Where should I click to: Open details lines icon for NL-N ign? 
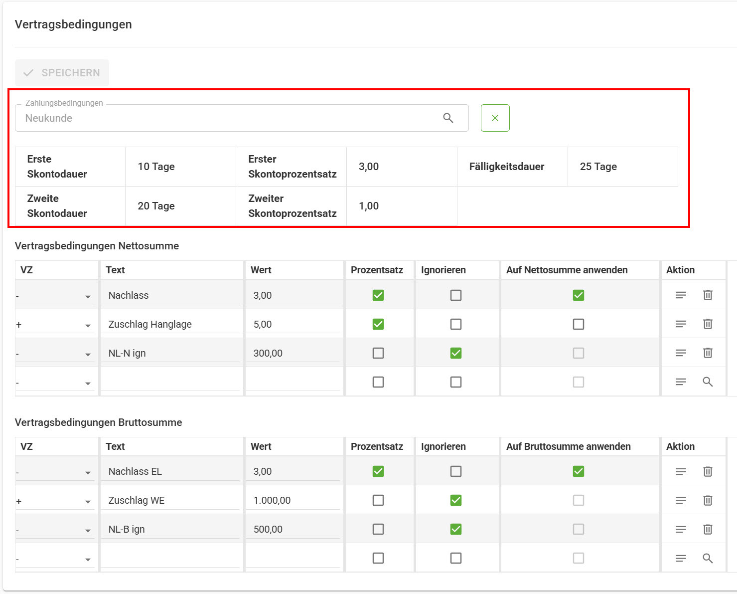[681, 353]
